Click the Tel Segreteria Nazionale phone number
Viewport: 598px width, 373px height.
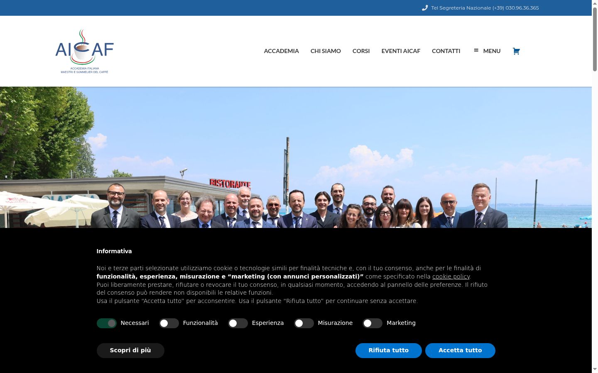[x=485, y=8]
